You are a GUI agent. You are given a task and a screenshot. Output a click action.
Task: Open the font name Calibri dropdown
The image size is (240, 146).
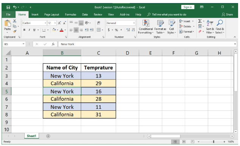(x=45, y=23)
